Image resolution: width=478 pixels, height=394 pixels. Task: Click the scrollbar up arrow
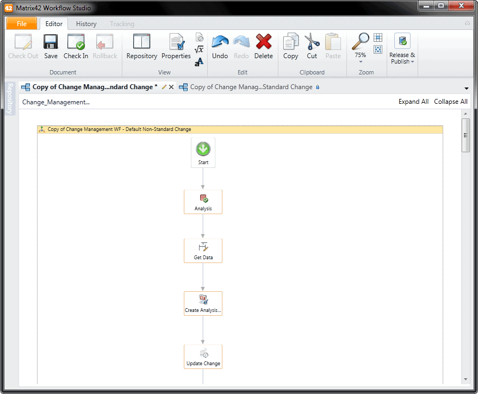pos(465,114)
